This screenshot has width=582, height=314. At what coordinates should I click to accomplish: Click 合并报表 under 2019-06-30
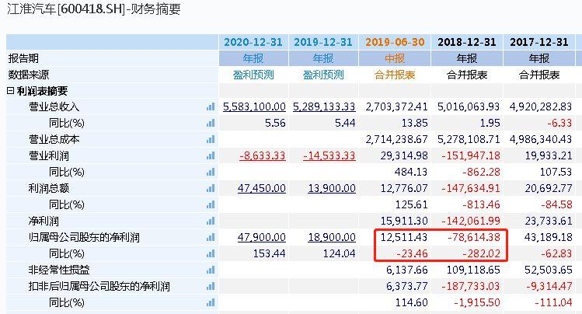tap(395, 75)
